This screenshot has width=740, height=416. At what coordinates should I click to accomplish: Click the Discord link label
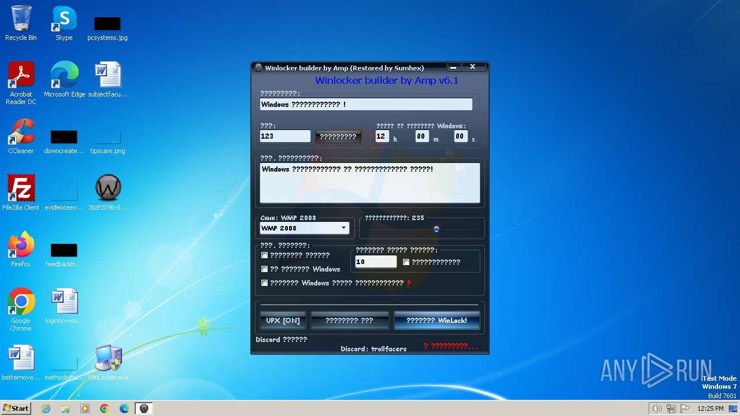point(281,340)
